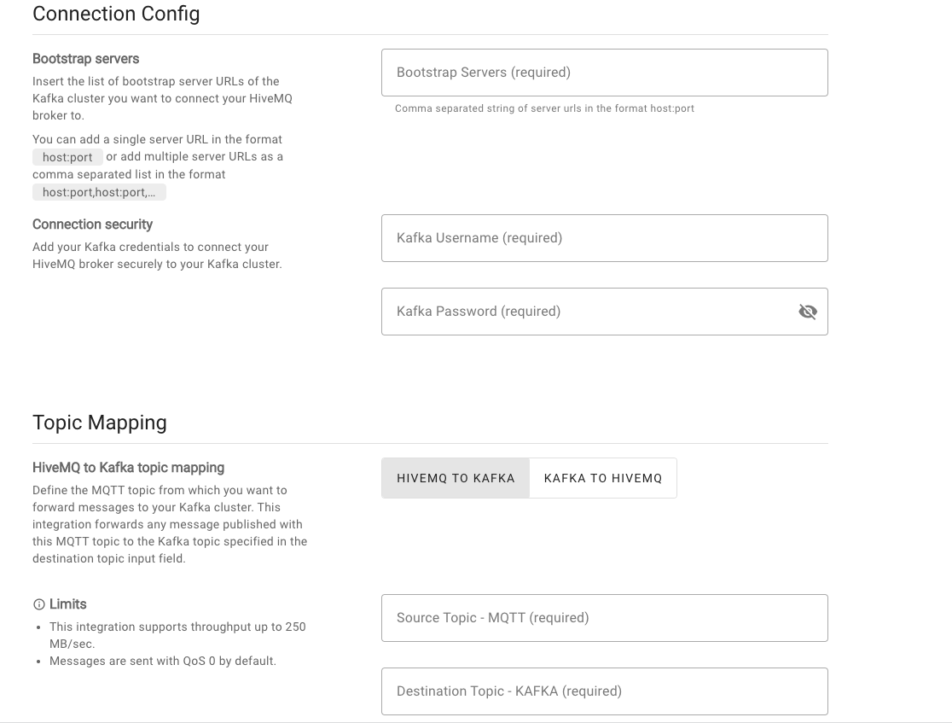Click the host:port,host:port,… code snippet

(99, 192)
